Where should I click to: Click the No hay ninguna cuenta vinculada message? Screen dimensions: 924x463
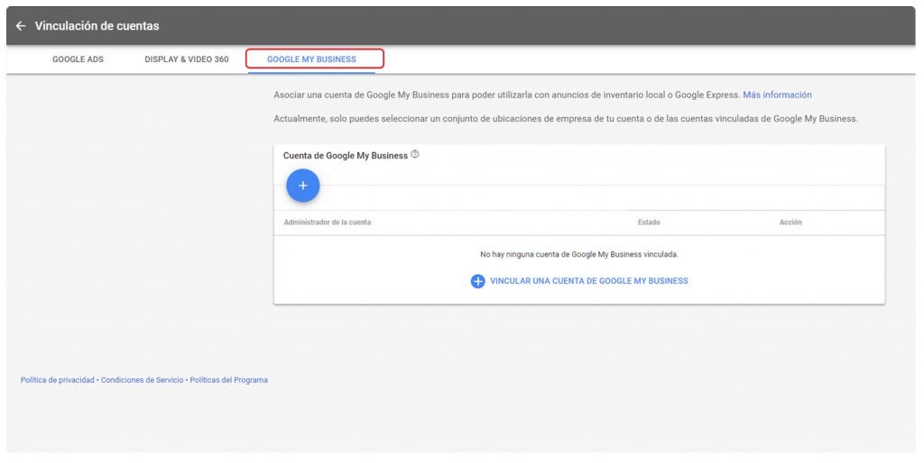coord(579,255)
